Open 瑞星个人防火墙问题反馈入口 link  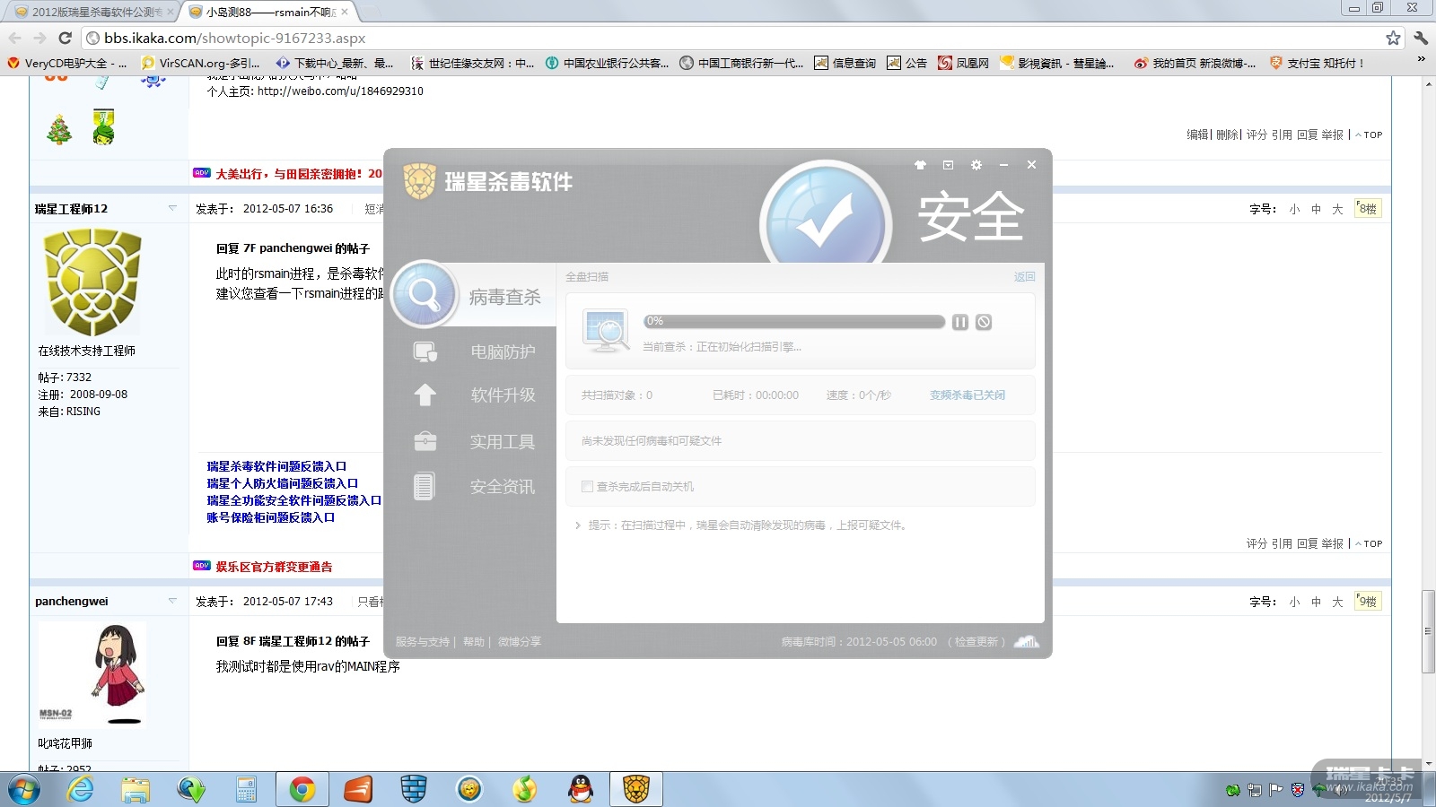(x=282, y=483)
